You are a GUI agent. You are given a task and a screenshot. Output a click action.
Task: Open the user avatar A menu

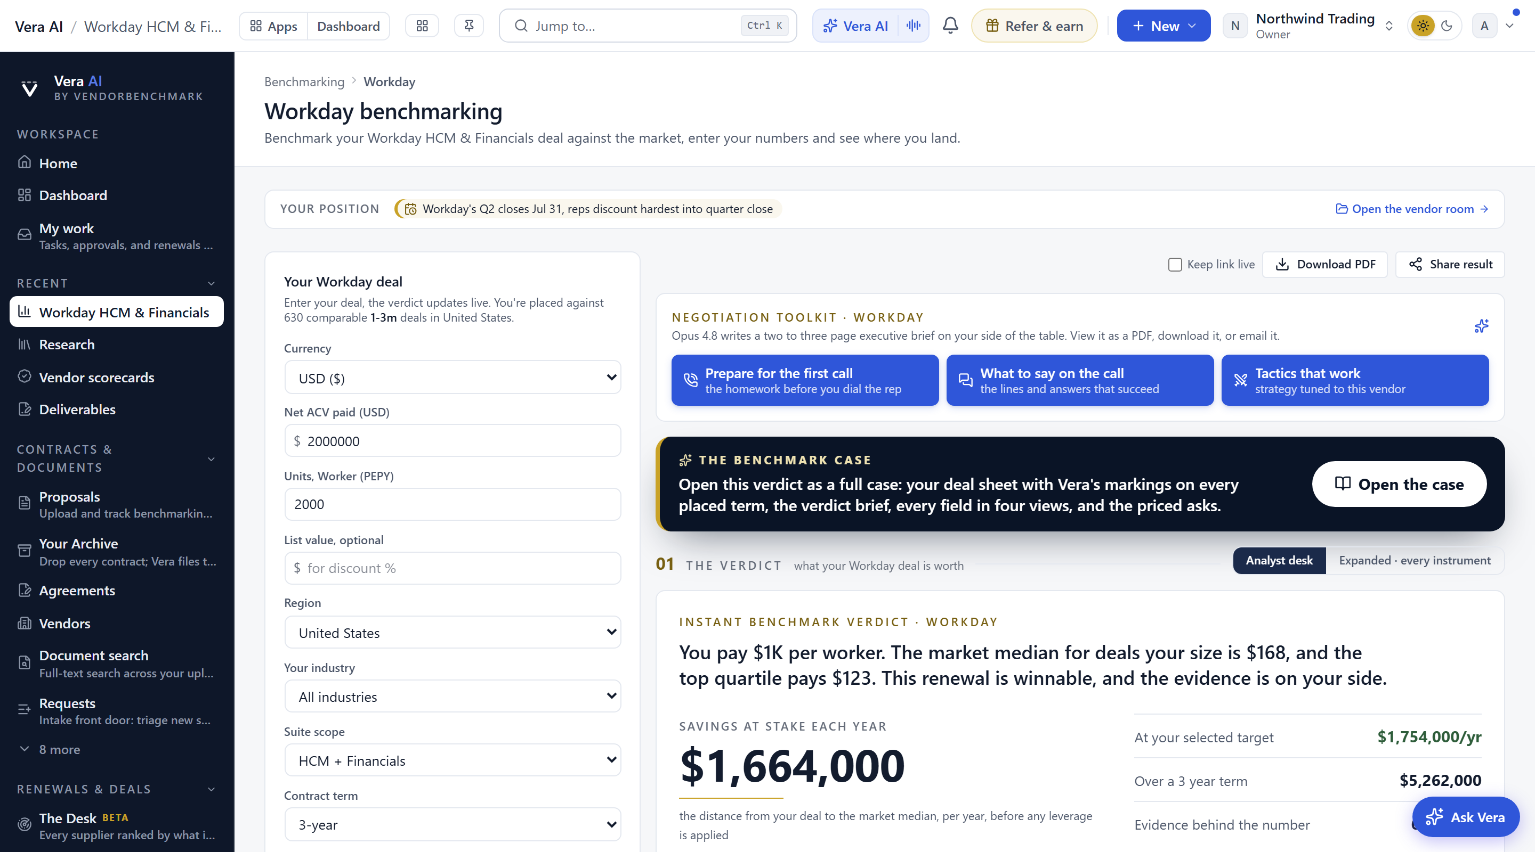click(1484, 26)
